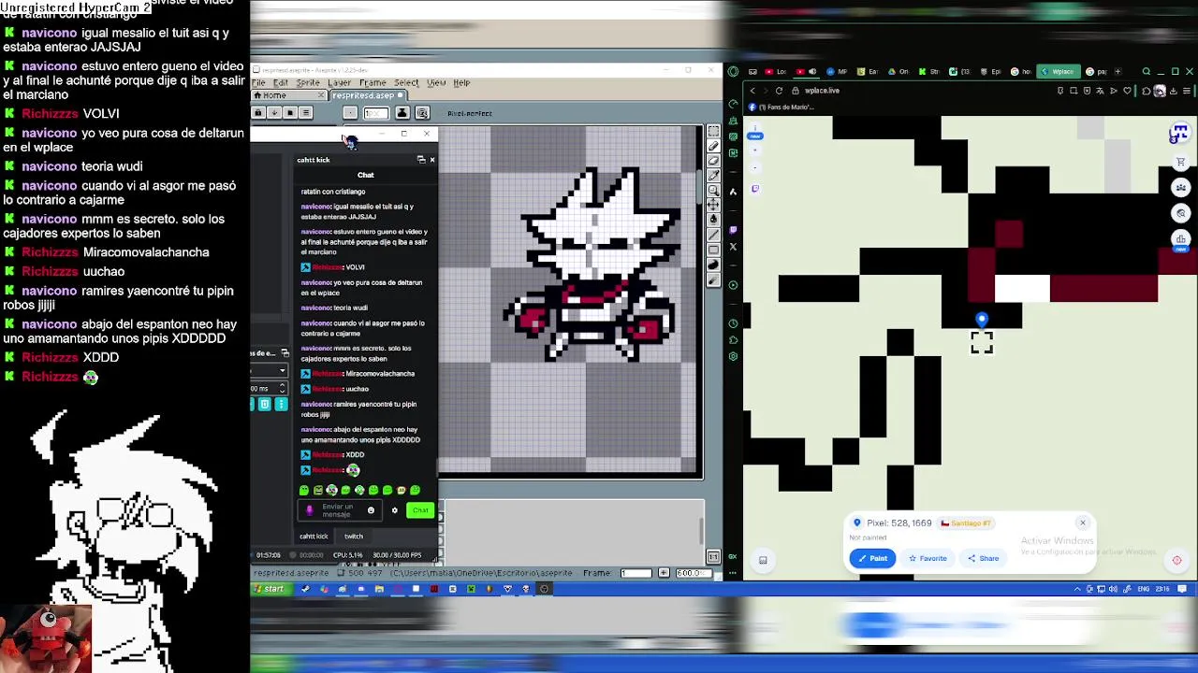Click the browser heart bookmark icon

[x=1127, y=91]
